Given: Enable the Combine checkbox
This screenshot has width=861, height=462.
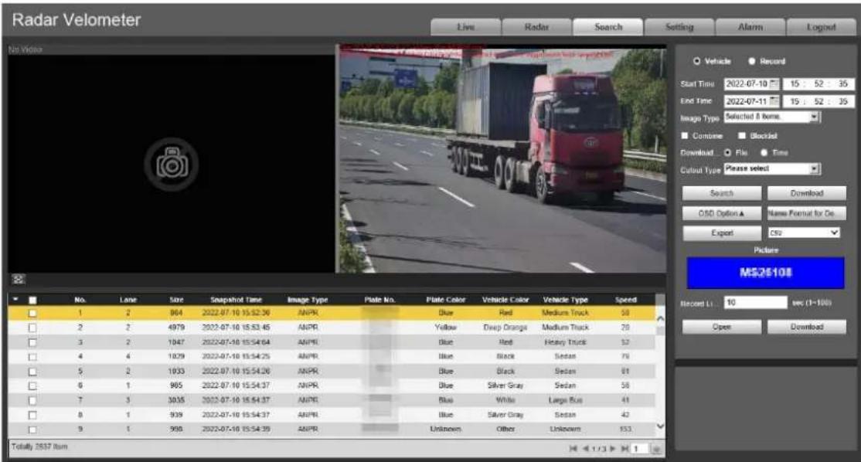Looking at the screenshot, I should point(685,135).
